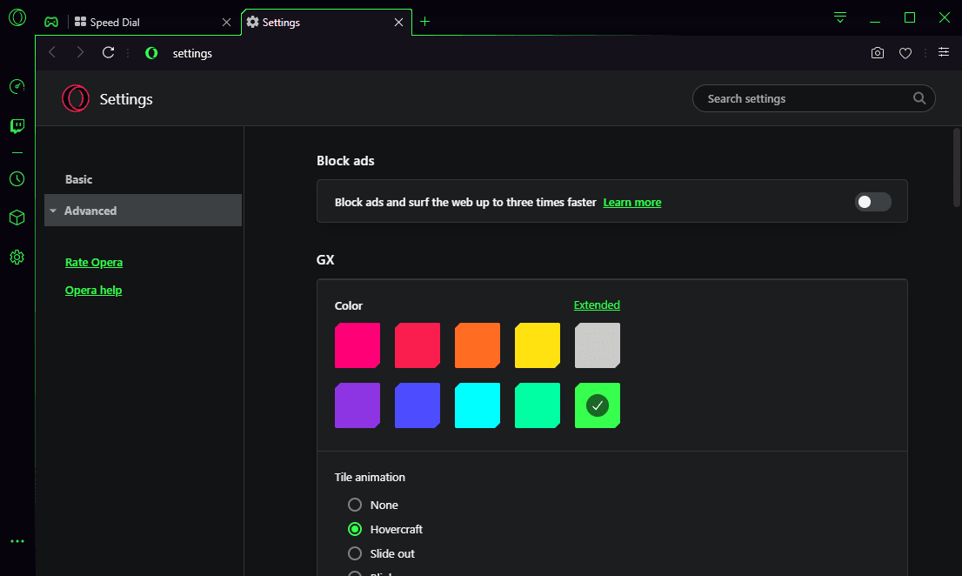Image resolution: width=962 pixels, height=576 pixels.
Task: Select Slide out tile animation
Action: point(355,553)
